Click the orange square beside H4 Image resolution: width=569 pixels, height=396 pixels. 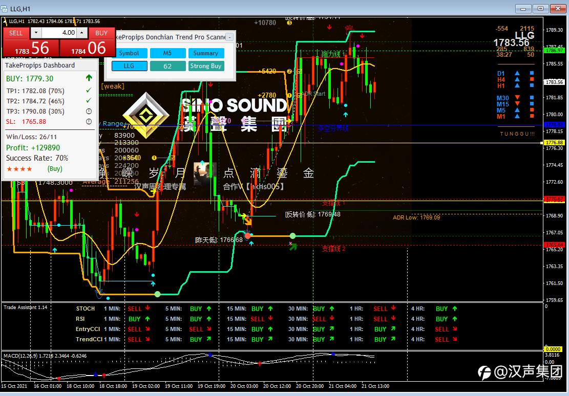pyautogui.click(x=532, y=79)
